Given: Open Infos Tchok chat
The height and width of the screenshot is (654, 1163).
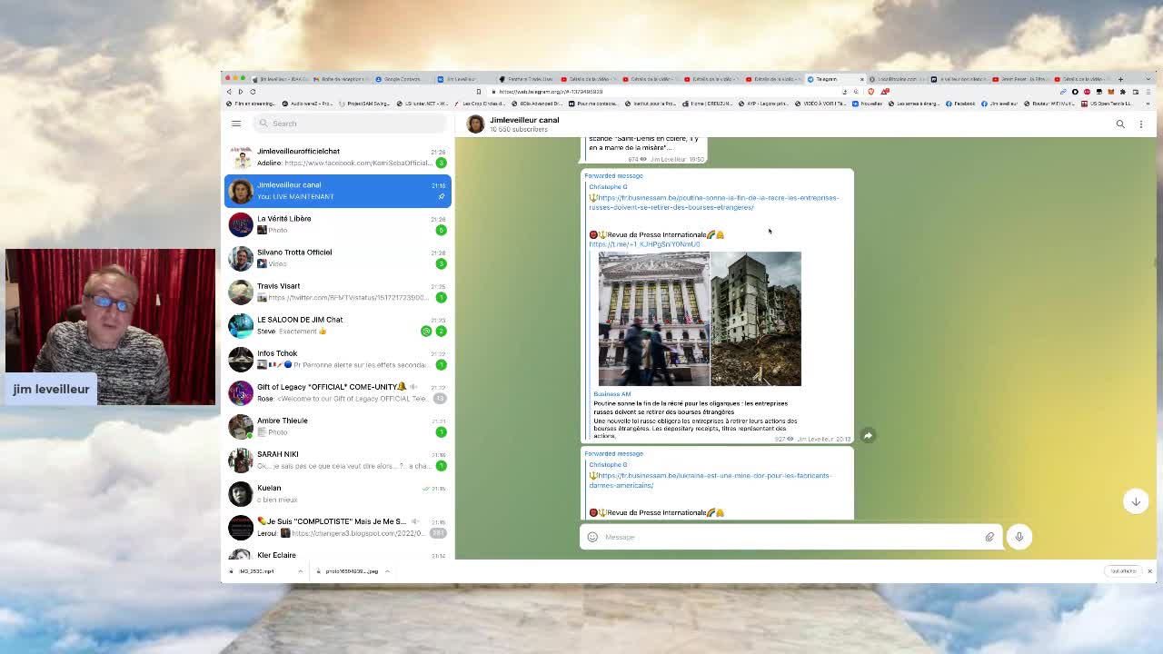Looking at the screenshot, I should click(337, 359).
